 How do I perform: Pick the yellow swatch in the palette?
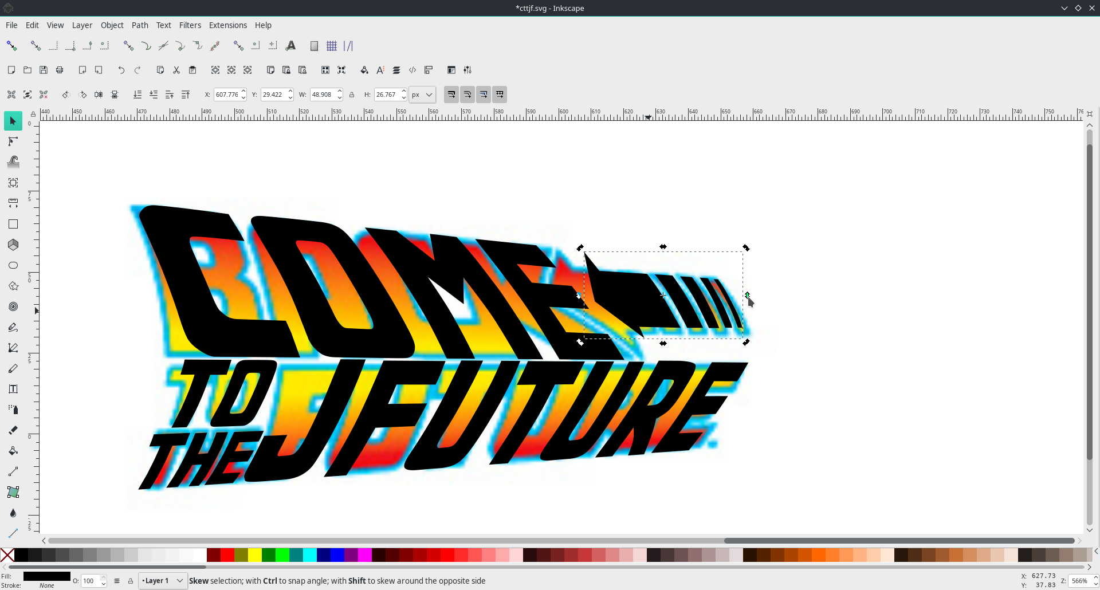click(x=255, y=555)
